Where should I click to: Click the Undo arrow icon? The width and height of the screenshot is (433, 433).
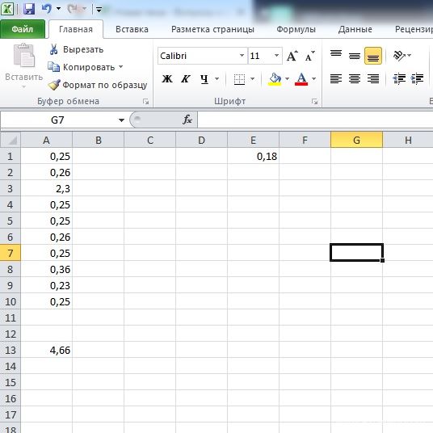click(x=47, y=9)
